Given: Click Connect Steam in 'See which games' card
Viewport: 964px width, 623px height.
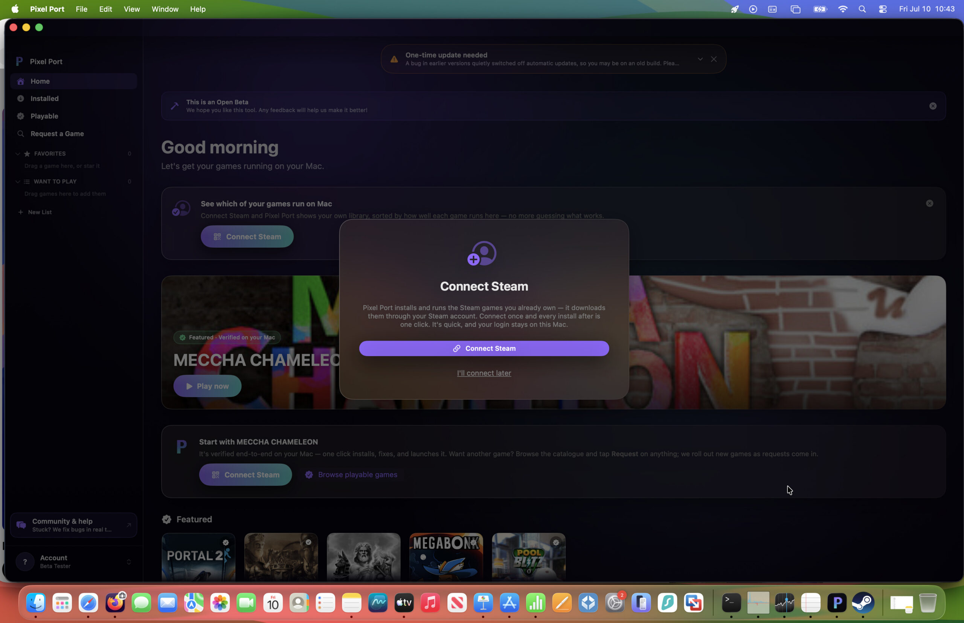Looking at the screenshot, I should coord(247,237).
